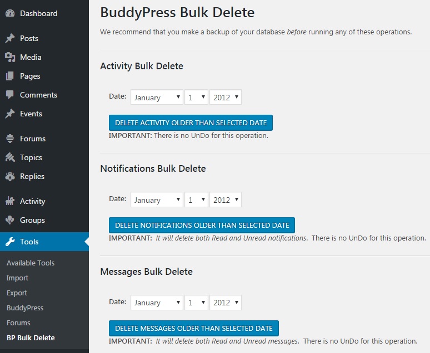The width and height of the screenshot is (430, 353).
Task: Click the Media library icon
Action: pos(9,57)
